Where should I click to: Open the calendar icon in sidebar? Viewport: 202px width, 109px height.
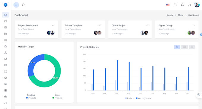tap(6, 21)
